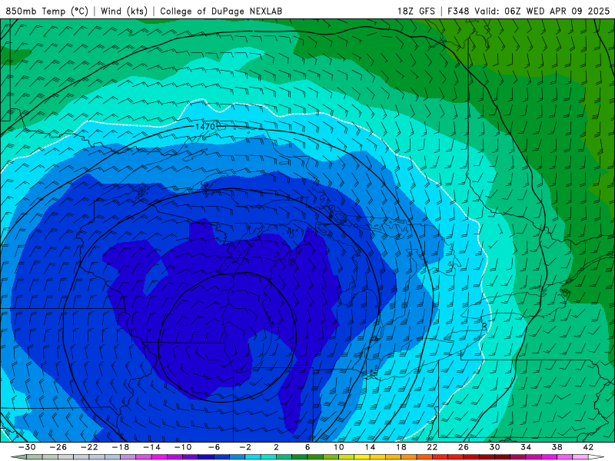The image size is (615, 461).
Task: Click the 'Valid: 06Z WED APR 09 2025' text
Action: tap(542, 11)
